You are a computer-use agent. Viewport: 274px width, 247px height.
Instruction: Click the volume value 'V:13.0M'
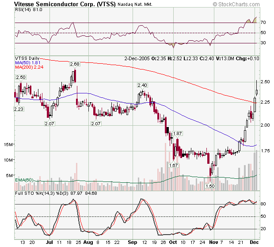(x=225, y=58)
